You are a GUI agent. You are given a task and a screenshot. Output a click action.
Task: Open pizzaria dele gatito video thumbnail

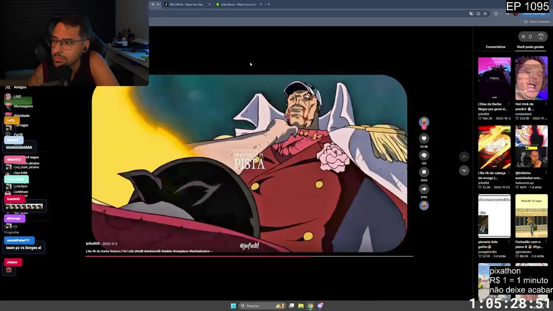tap(494, 216)
